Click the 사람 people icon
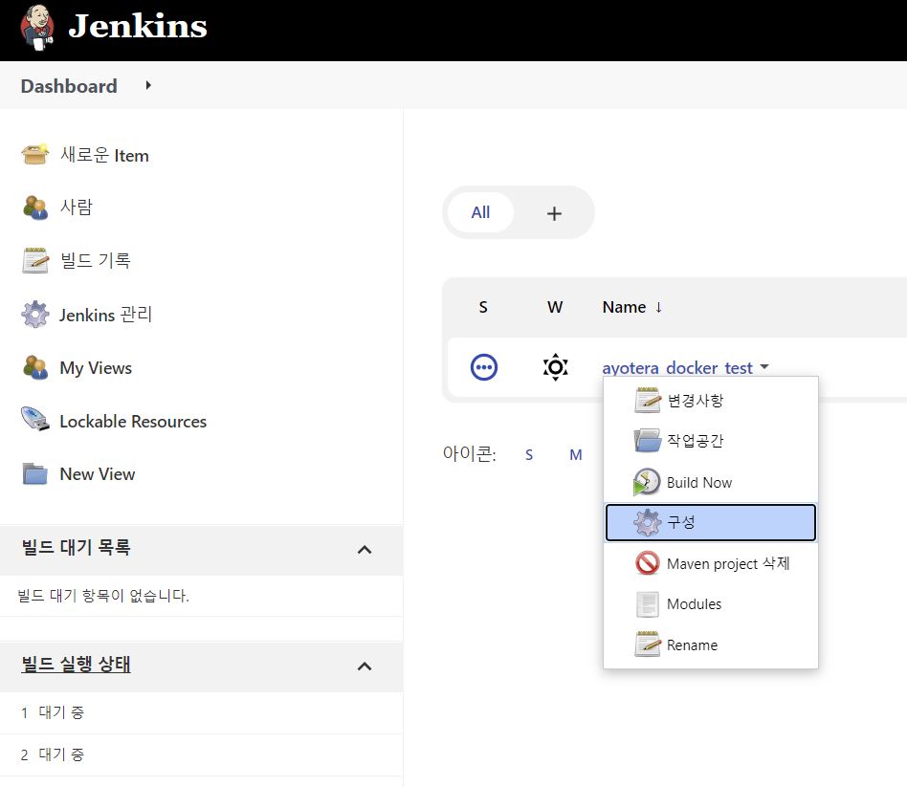 point(35,208)
